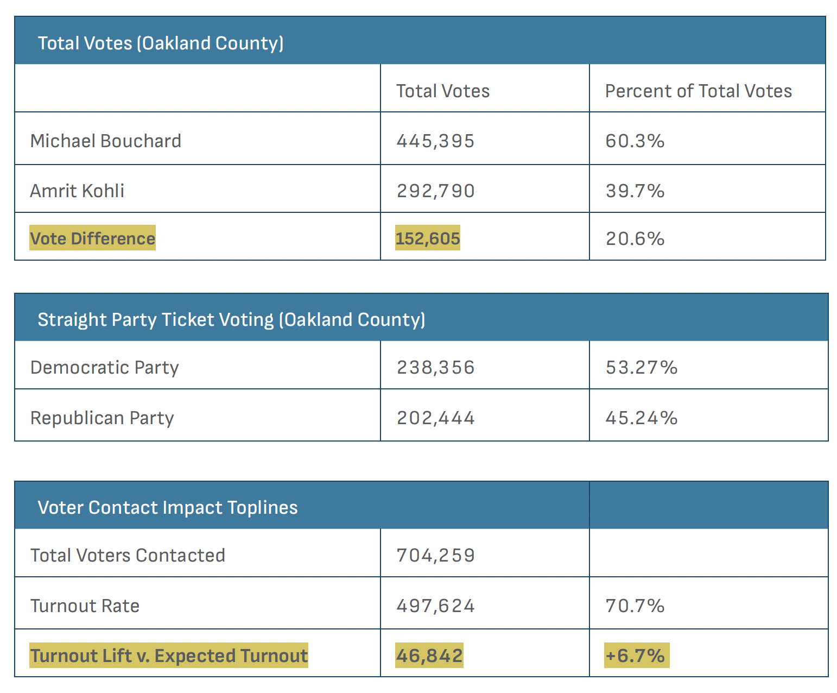
Task: Click the Republican Party vote count 202,444
Action: pos(435,418)
